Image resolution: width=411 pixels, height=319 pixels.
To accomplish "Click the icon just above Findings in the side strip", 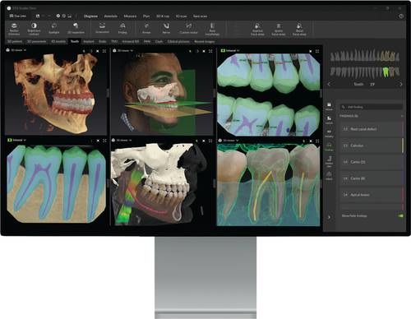I will click(329, 133).
